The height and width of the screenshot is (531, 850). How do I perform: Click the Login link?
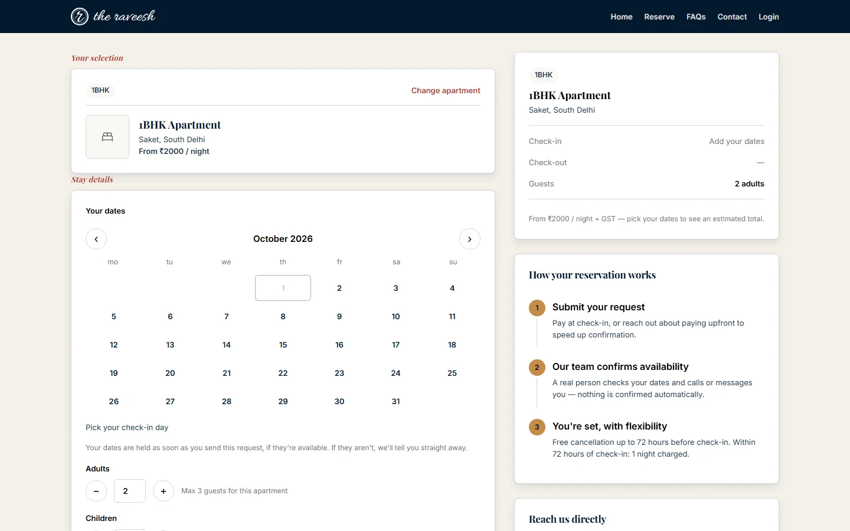click(769, 17)
